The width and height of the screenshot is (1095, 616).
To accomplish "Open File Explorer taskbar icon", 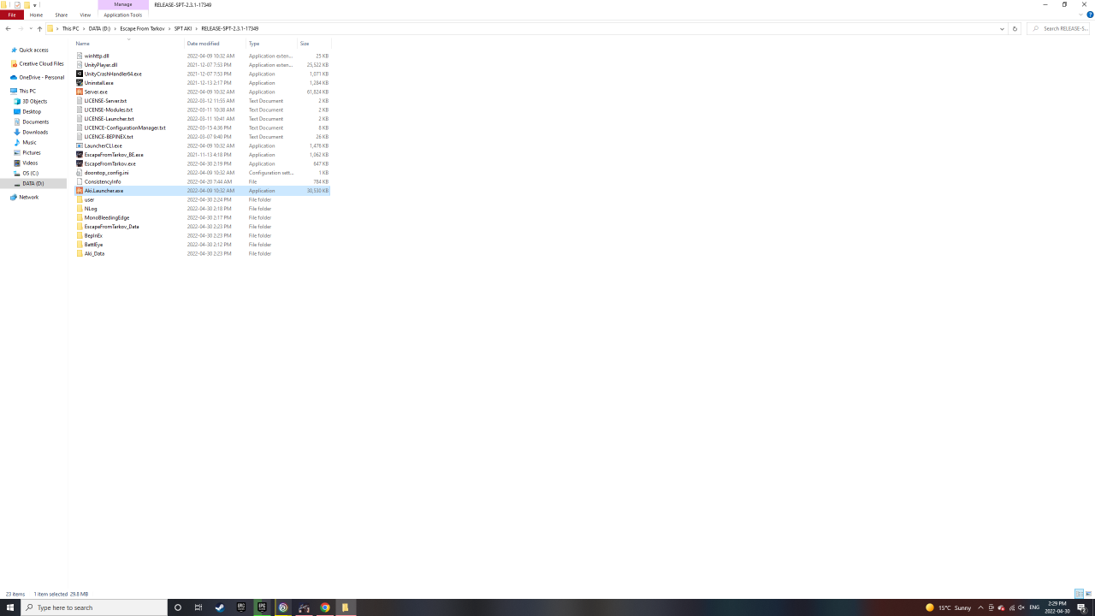I will coord(346,607).
